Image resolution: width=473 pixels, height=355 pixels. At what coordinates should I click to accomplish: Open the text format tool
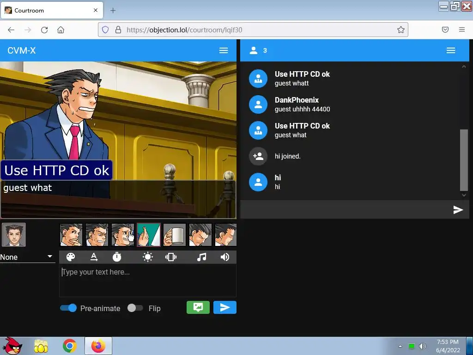(x=94, y=257)
